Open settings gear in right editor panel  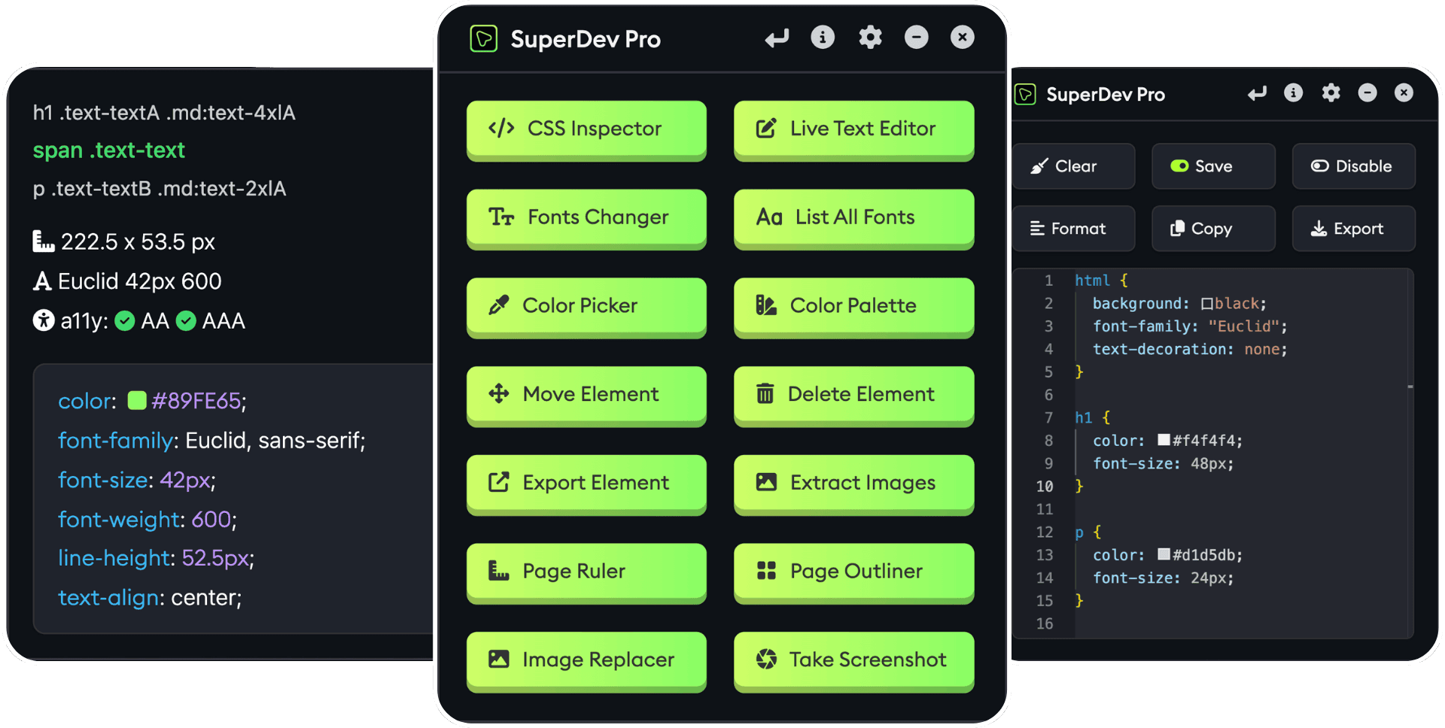click(1331, 93)
